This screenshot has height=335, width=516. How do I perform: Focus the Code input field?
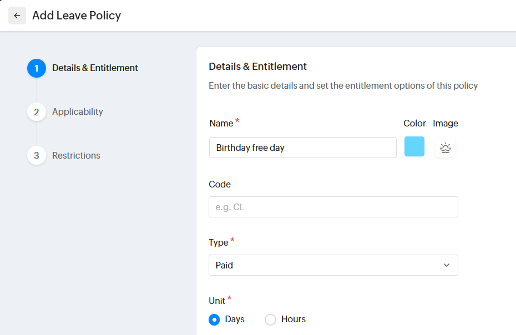coord(333,207)
